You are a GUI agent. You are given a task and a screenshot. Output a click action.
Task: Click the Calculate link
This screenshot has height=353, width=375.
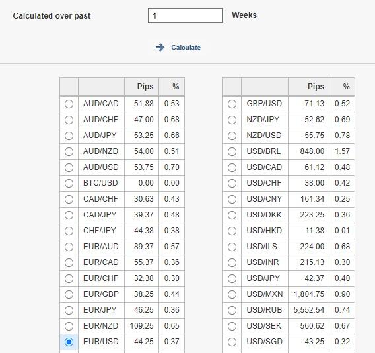point(186,48)
